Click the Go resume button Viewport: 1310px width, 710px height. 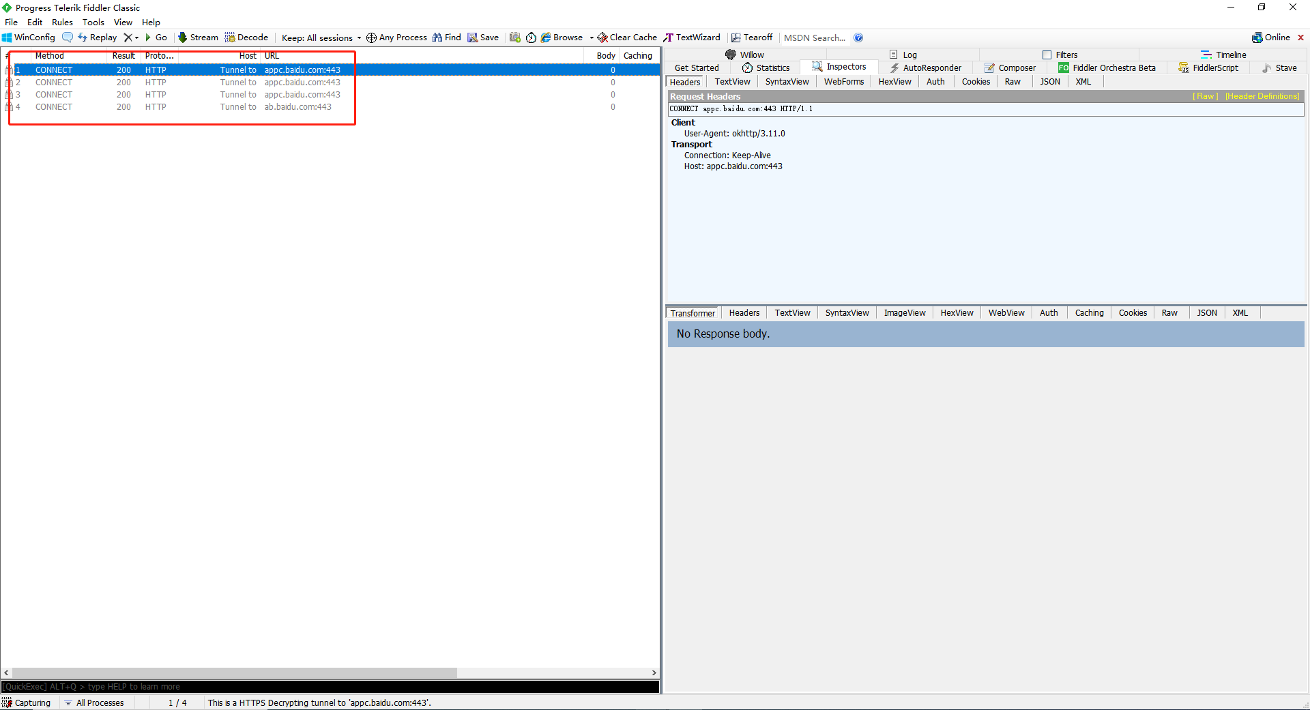coord(156,38)
